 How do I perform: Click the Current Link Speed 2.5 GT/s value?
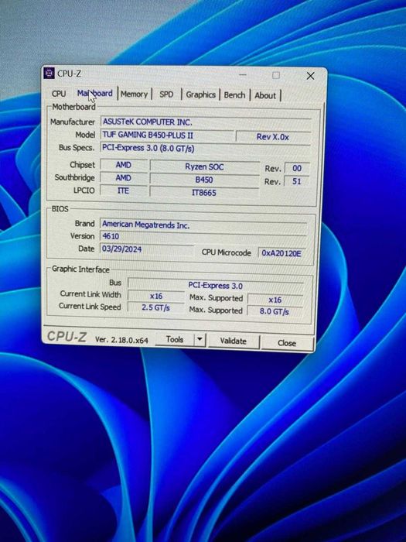(156, 307)
